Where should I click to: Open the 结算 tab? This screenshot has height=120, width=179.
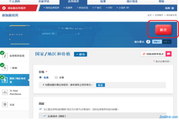[x=103, y=2]
